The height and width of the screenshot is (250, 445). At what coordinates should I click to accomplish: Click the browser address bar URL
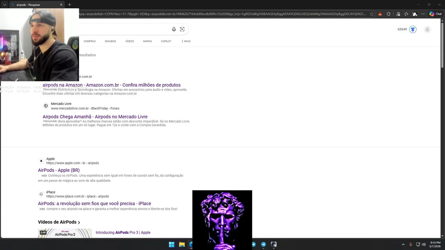click(x=222, y=14)
